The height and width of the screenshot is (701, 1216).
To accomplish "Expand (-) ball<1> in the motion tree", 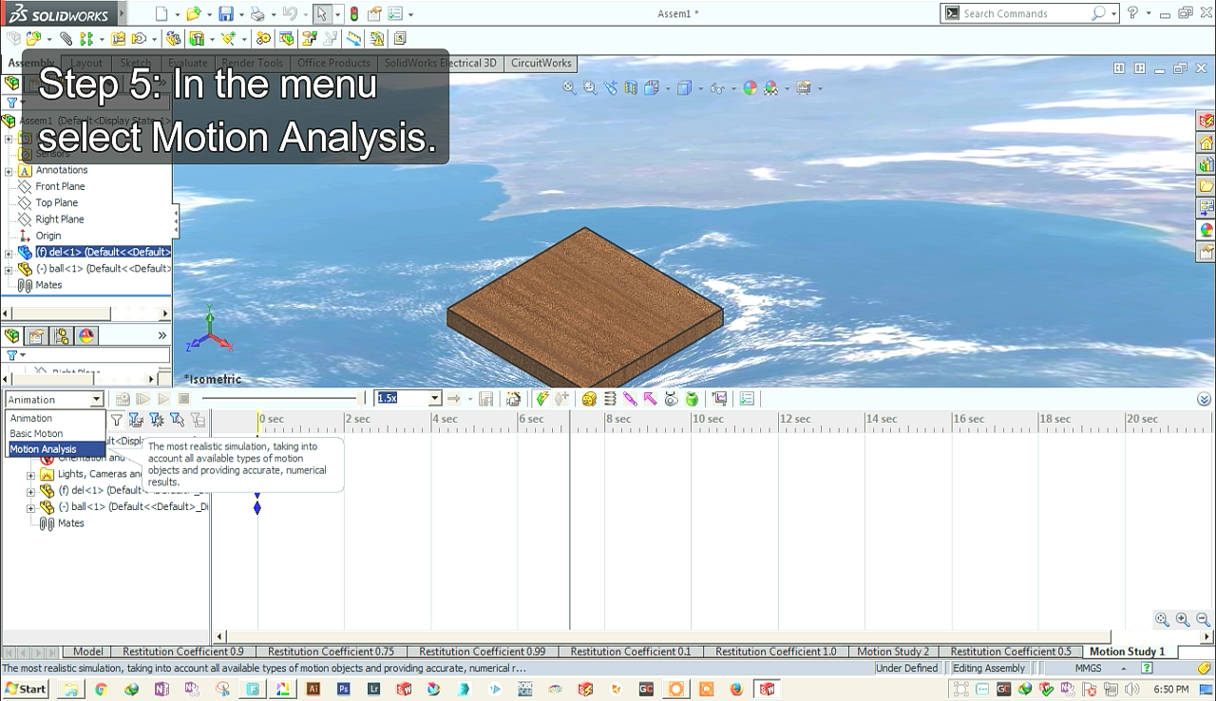I will [x=30, y=508].
